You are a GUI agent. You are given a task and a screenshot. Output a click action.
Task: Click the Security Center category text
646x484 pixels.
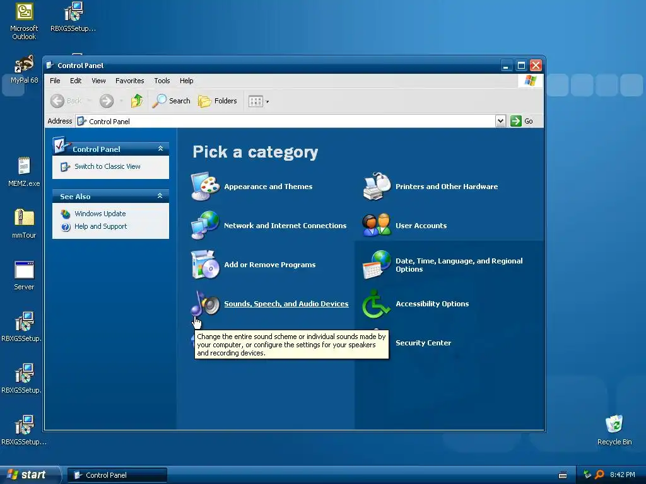point(423,343)
